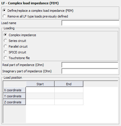Click the Start column header
Screen dimensions: 121x126
(x=40, y=84)
